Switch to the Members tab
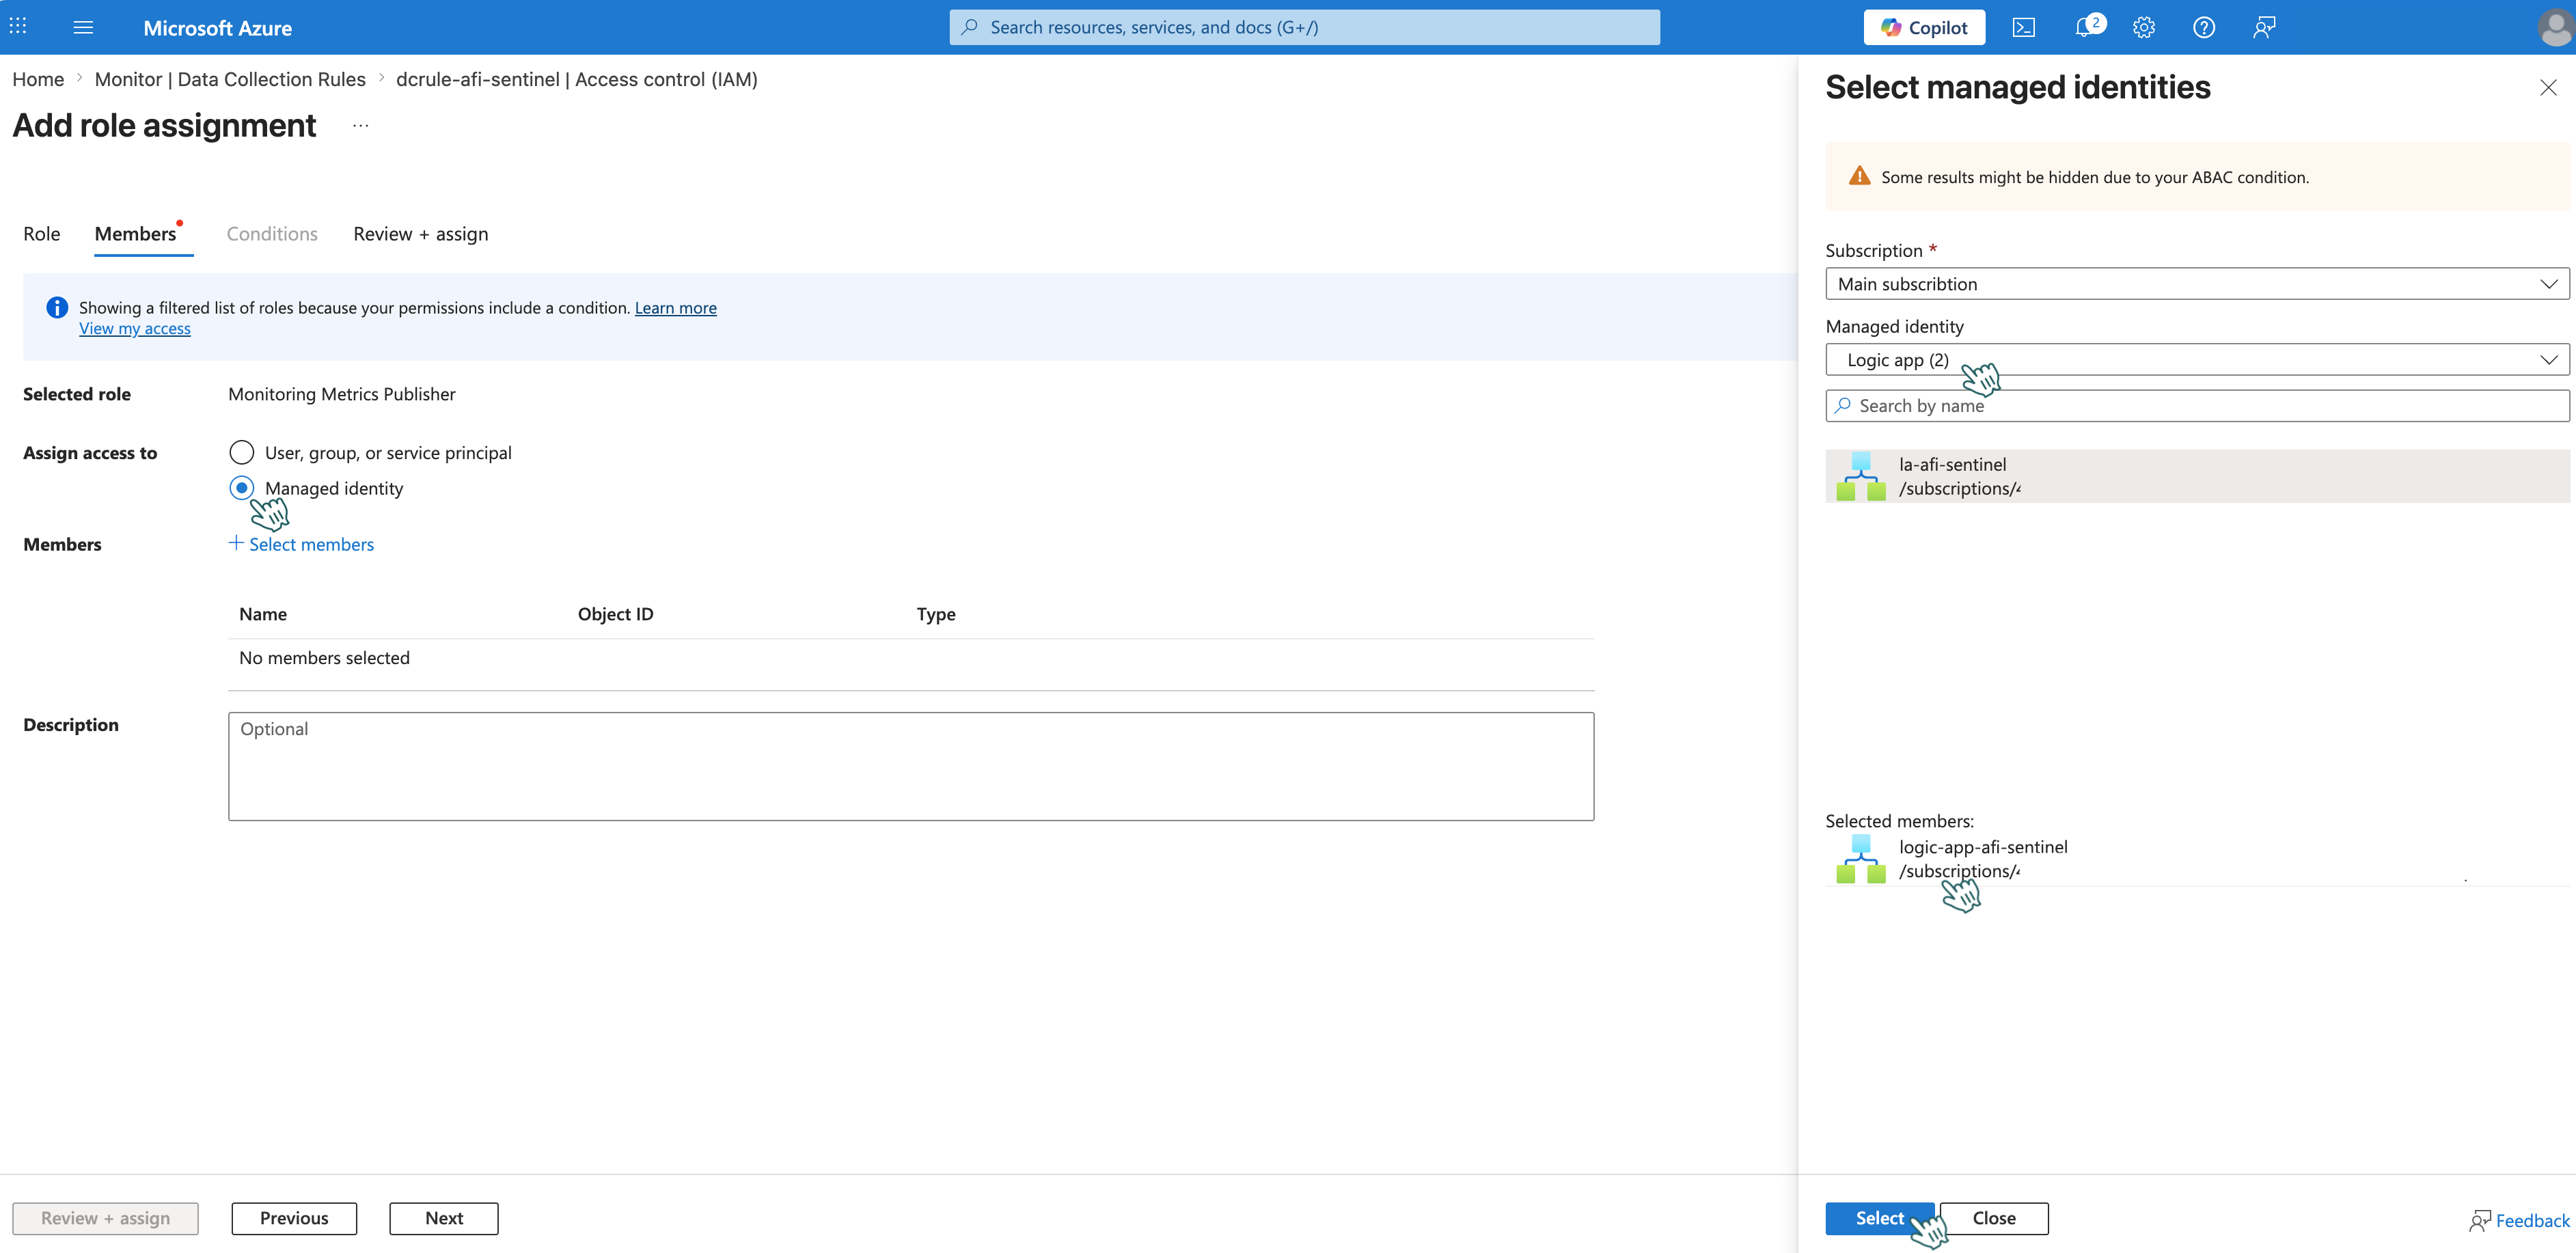Screen dimensions: 2576x1253 pos(136,234)
